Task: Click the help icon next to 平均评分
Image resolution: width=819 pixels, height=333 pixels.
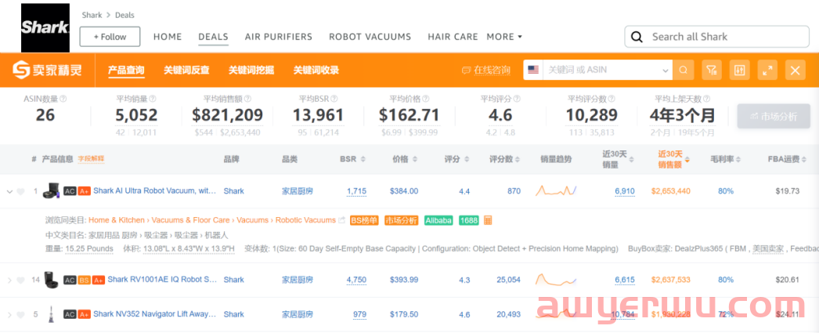Action: 516,98
